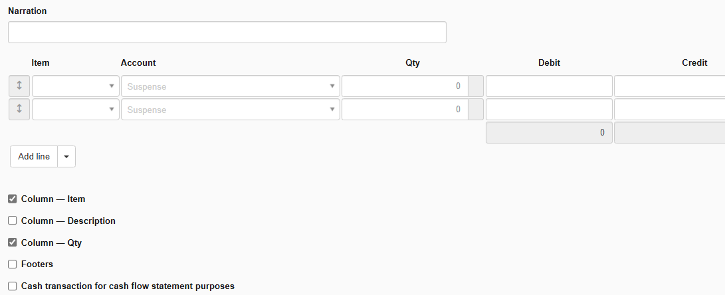The width and height of the screenshot is (725, 295).
Task: Expand the first row's Suspense account dropdown
Action: pyautogui.click(x=230, y=86)
